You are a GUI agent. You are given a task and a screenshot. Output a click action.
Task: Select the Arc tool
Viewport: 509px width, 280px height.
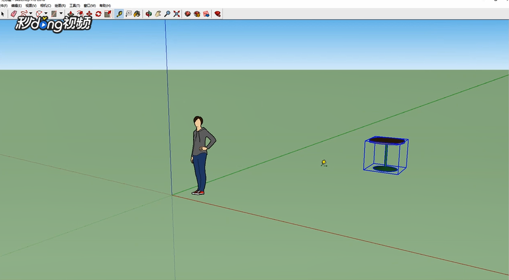click(x=39, y=14)
